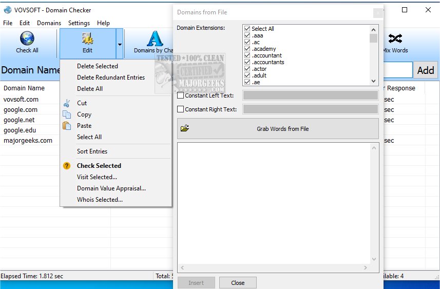The image size is (440, 289).
Task: Uncheck the .ac extension
Action: pyautogui.click(x=247, y=42)
